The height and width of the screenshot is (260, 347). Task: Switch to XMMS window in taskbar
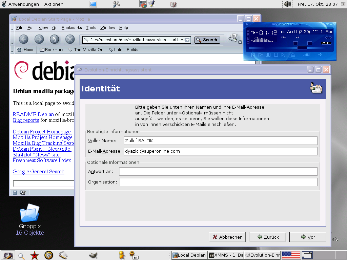click(226, 255)
